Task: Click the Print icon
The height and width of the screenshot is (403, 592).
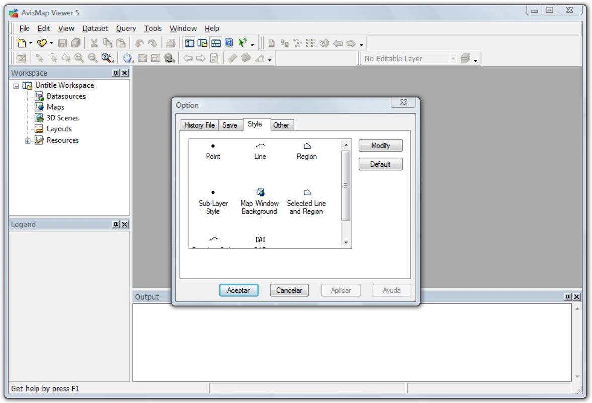Action: (171, 43)
